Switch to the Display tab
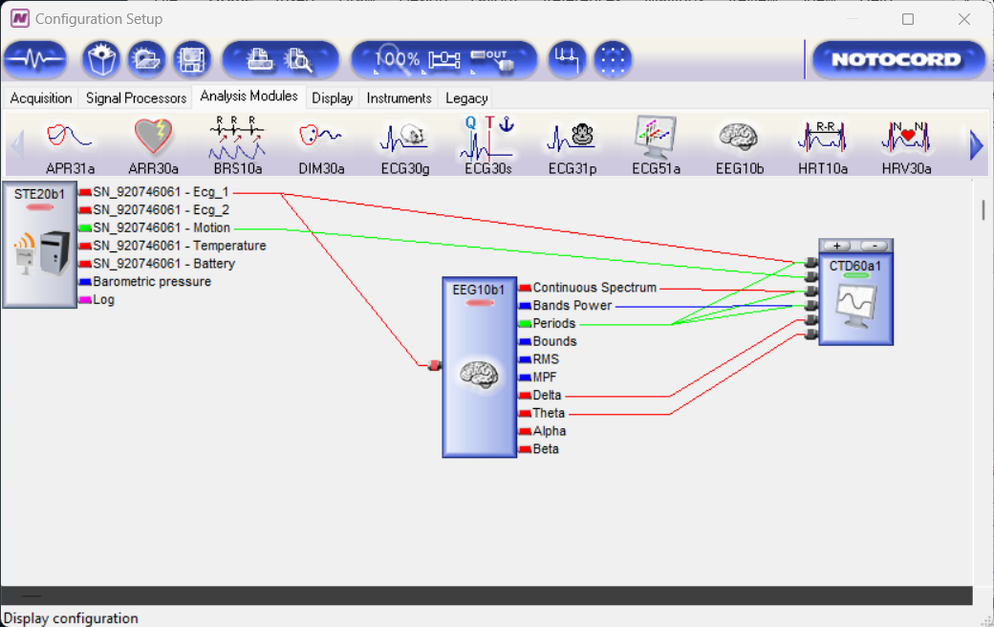Viewport: 994px width, 627px height. [333, 97]
